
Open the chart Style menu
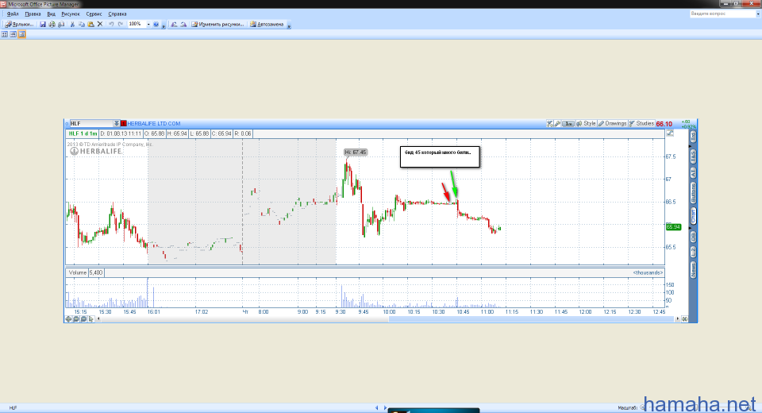coord(586,124)
